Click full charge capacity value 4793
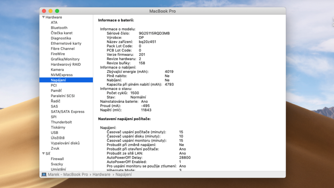This screenshot has height=188, width=334. (x=169, y=84)
